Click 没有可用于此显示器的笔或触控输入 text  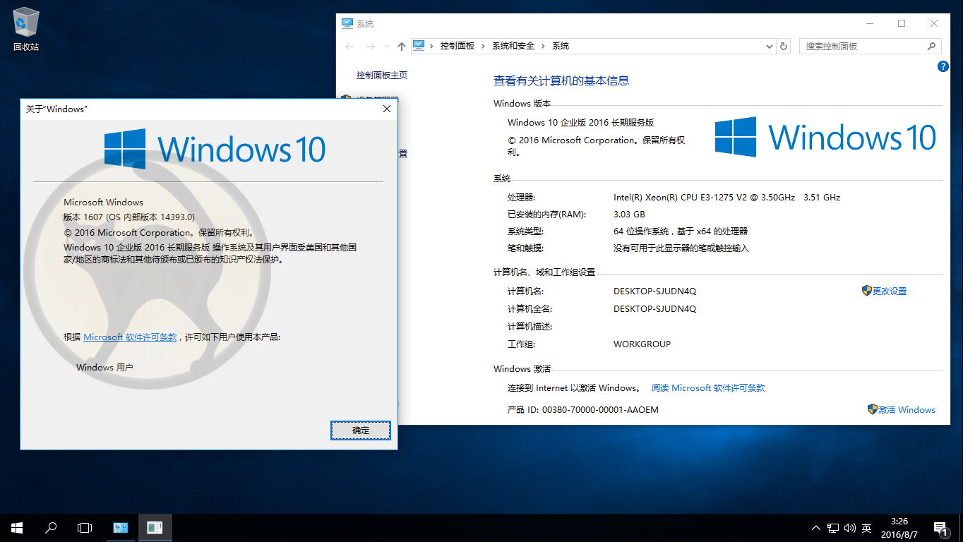coord(681,248)
